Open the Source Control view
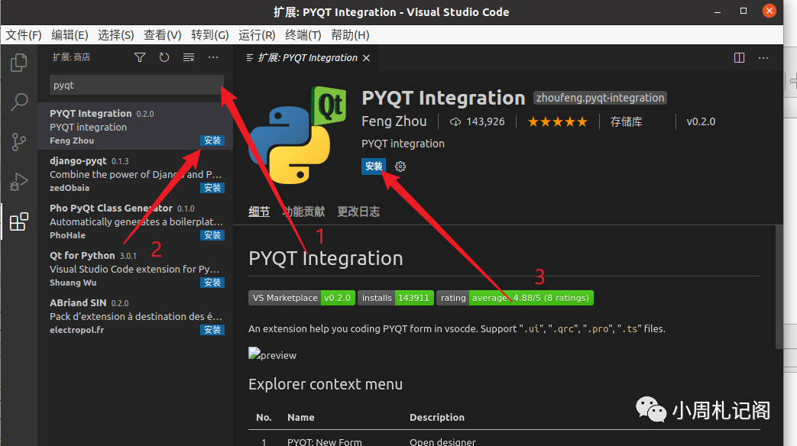The width and height of the screenshot is (797, 446). coord(18,142)
